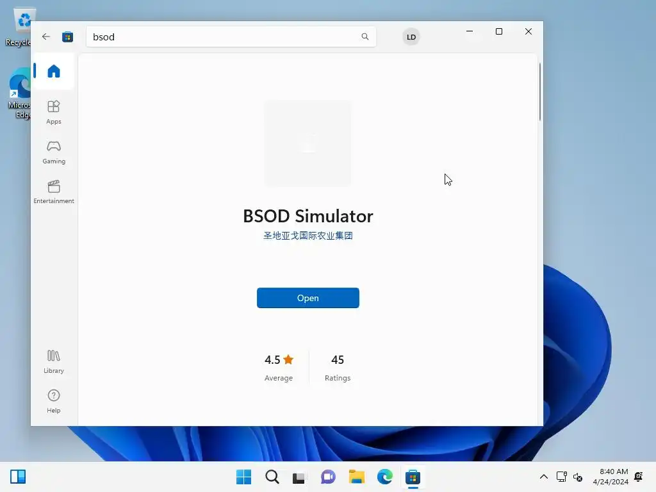Screen dimensions: 656x492
Task: Open the Gaming section in sidebar
Action: pos(54,152)
